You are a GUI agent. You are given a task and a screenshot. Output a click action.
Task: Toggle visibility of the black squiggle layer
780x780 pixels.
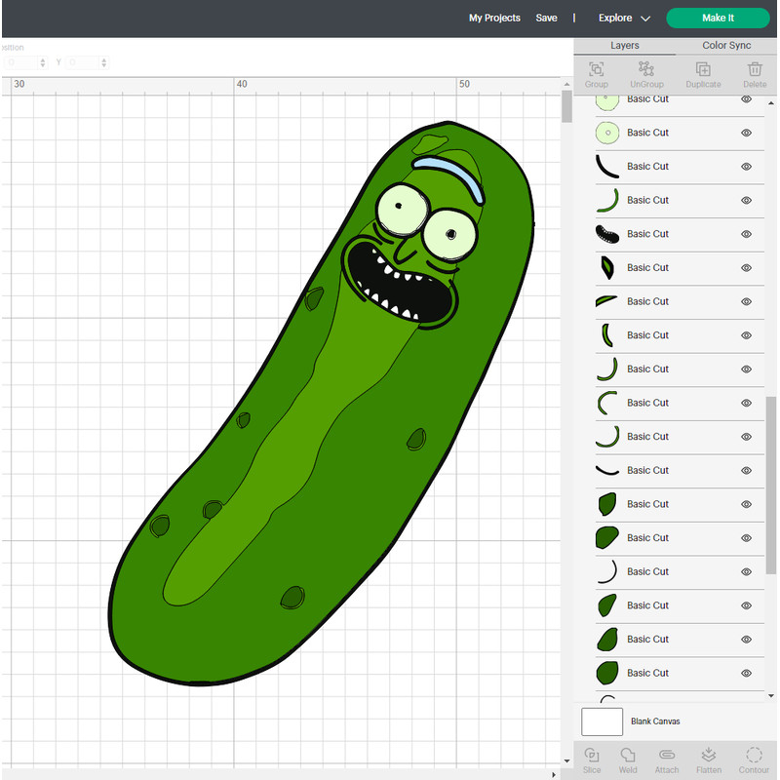click(x=746, y=234)
